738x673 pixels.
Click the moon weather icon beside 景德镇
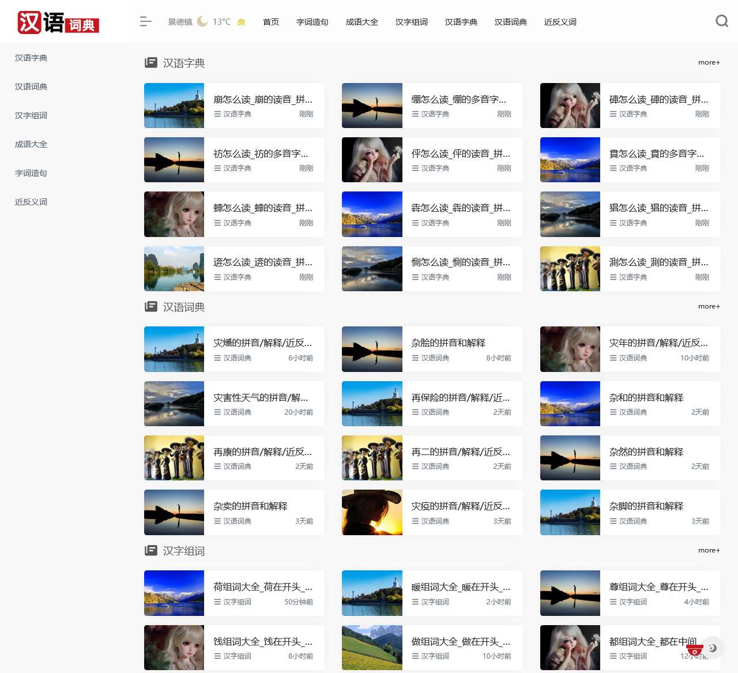click(202, 21)
